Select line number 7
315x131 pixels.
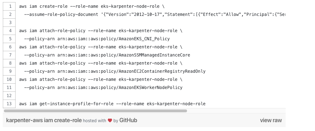[x=9, y=55]
